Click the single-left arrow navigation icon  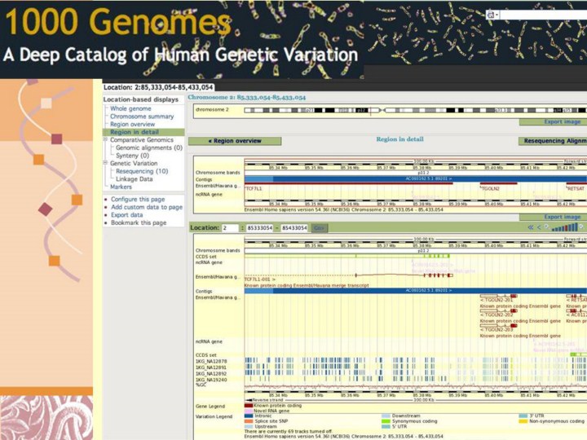click(539, 227)
